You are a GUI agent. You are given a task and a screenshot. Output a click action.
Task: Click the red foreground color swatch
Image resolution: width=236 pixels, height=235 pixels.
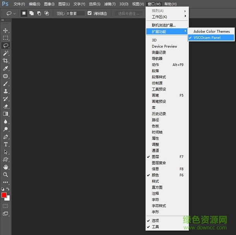tap(4, 195)
